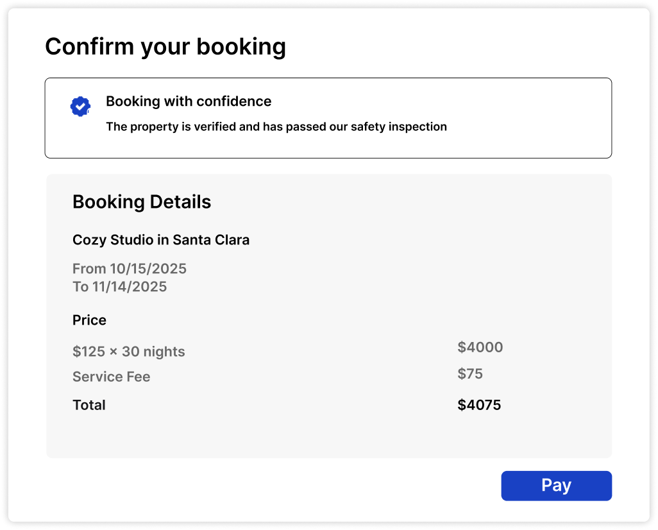Screen dimensions: 658x530
Task: Click the $125 × 30 nights line
Action: [128, 352]
